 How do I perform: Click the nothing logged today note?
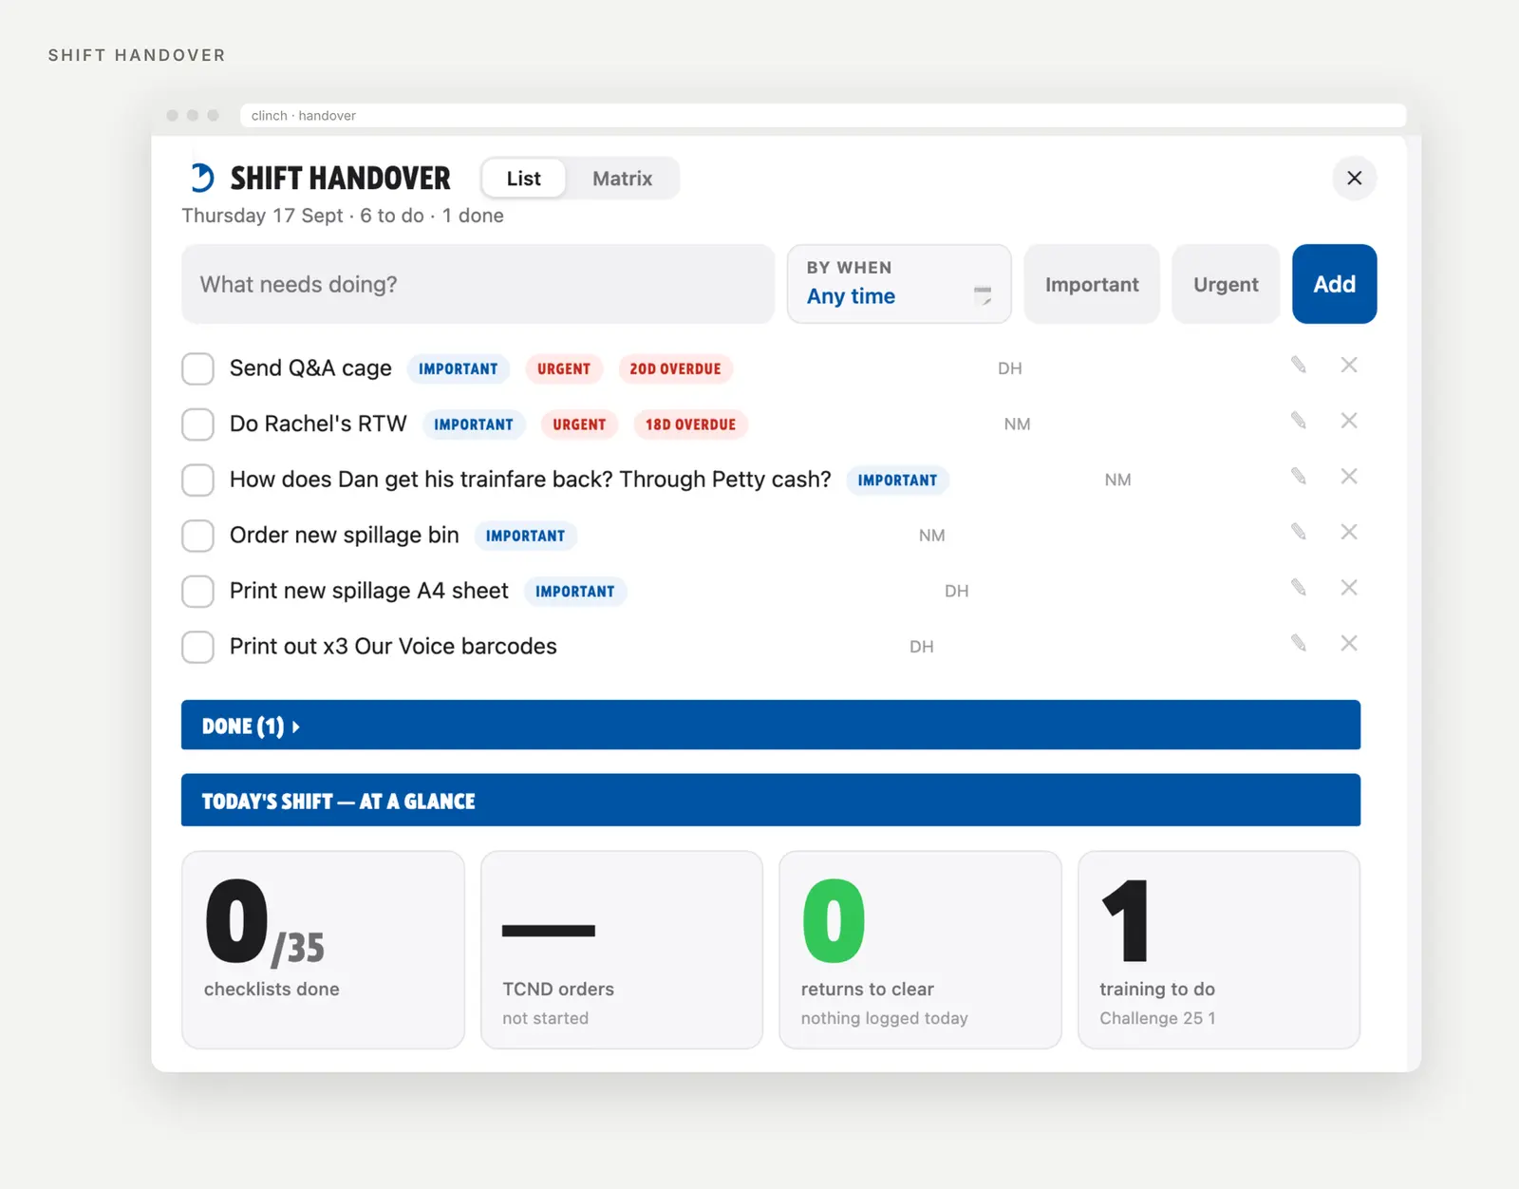tap(884, 1018)
